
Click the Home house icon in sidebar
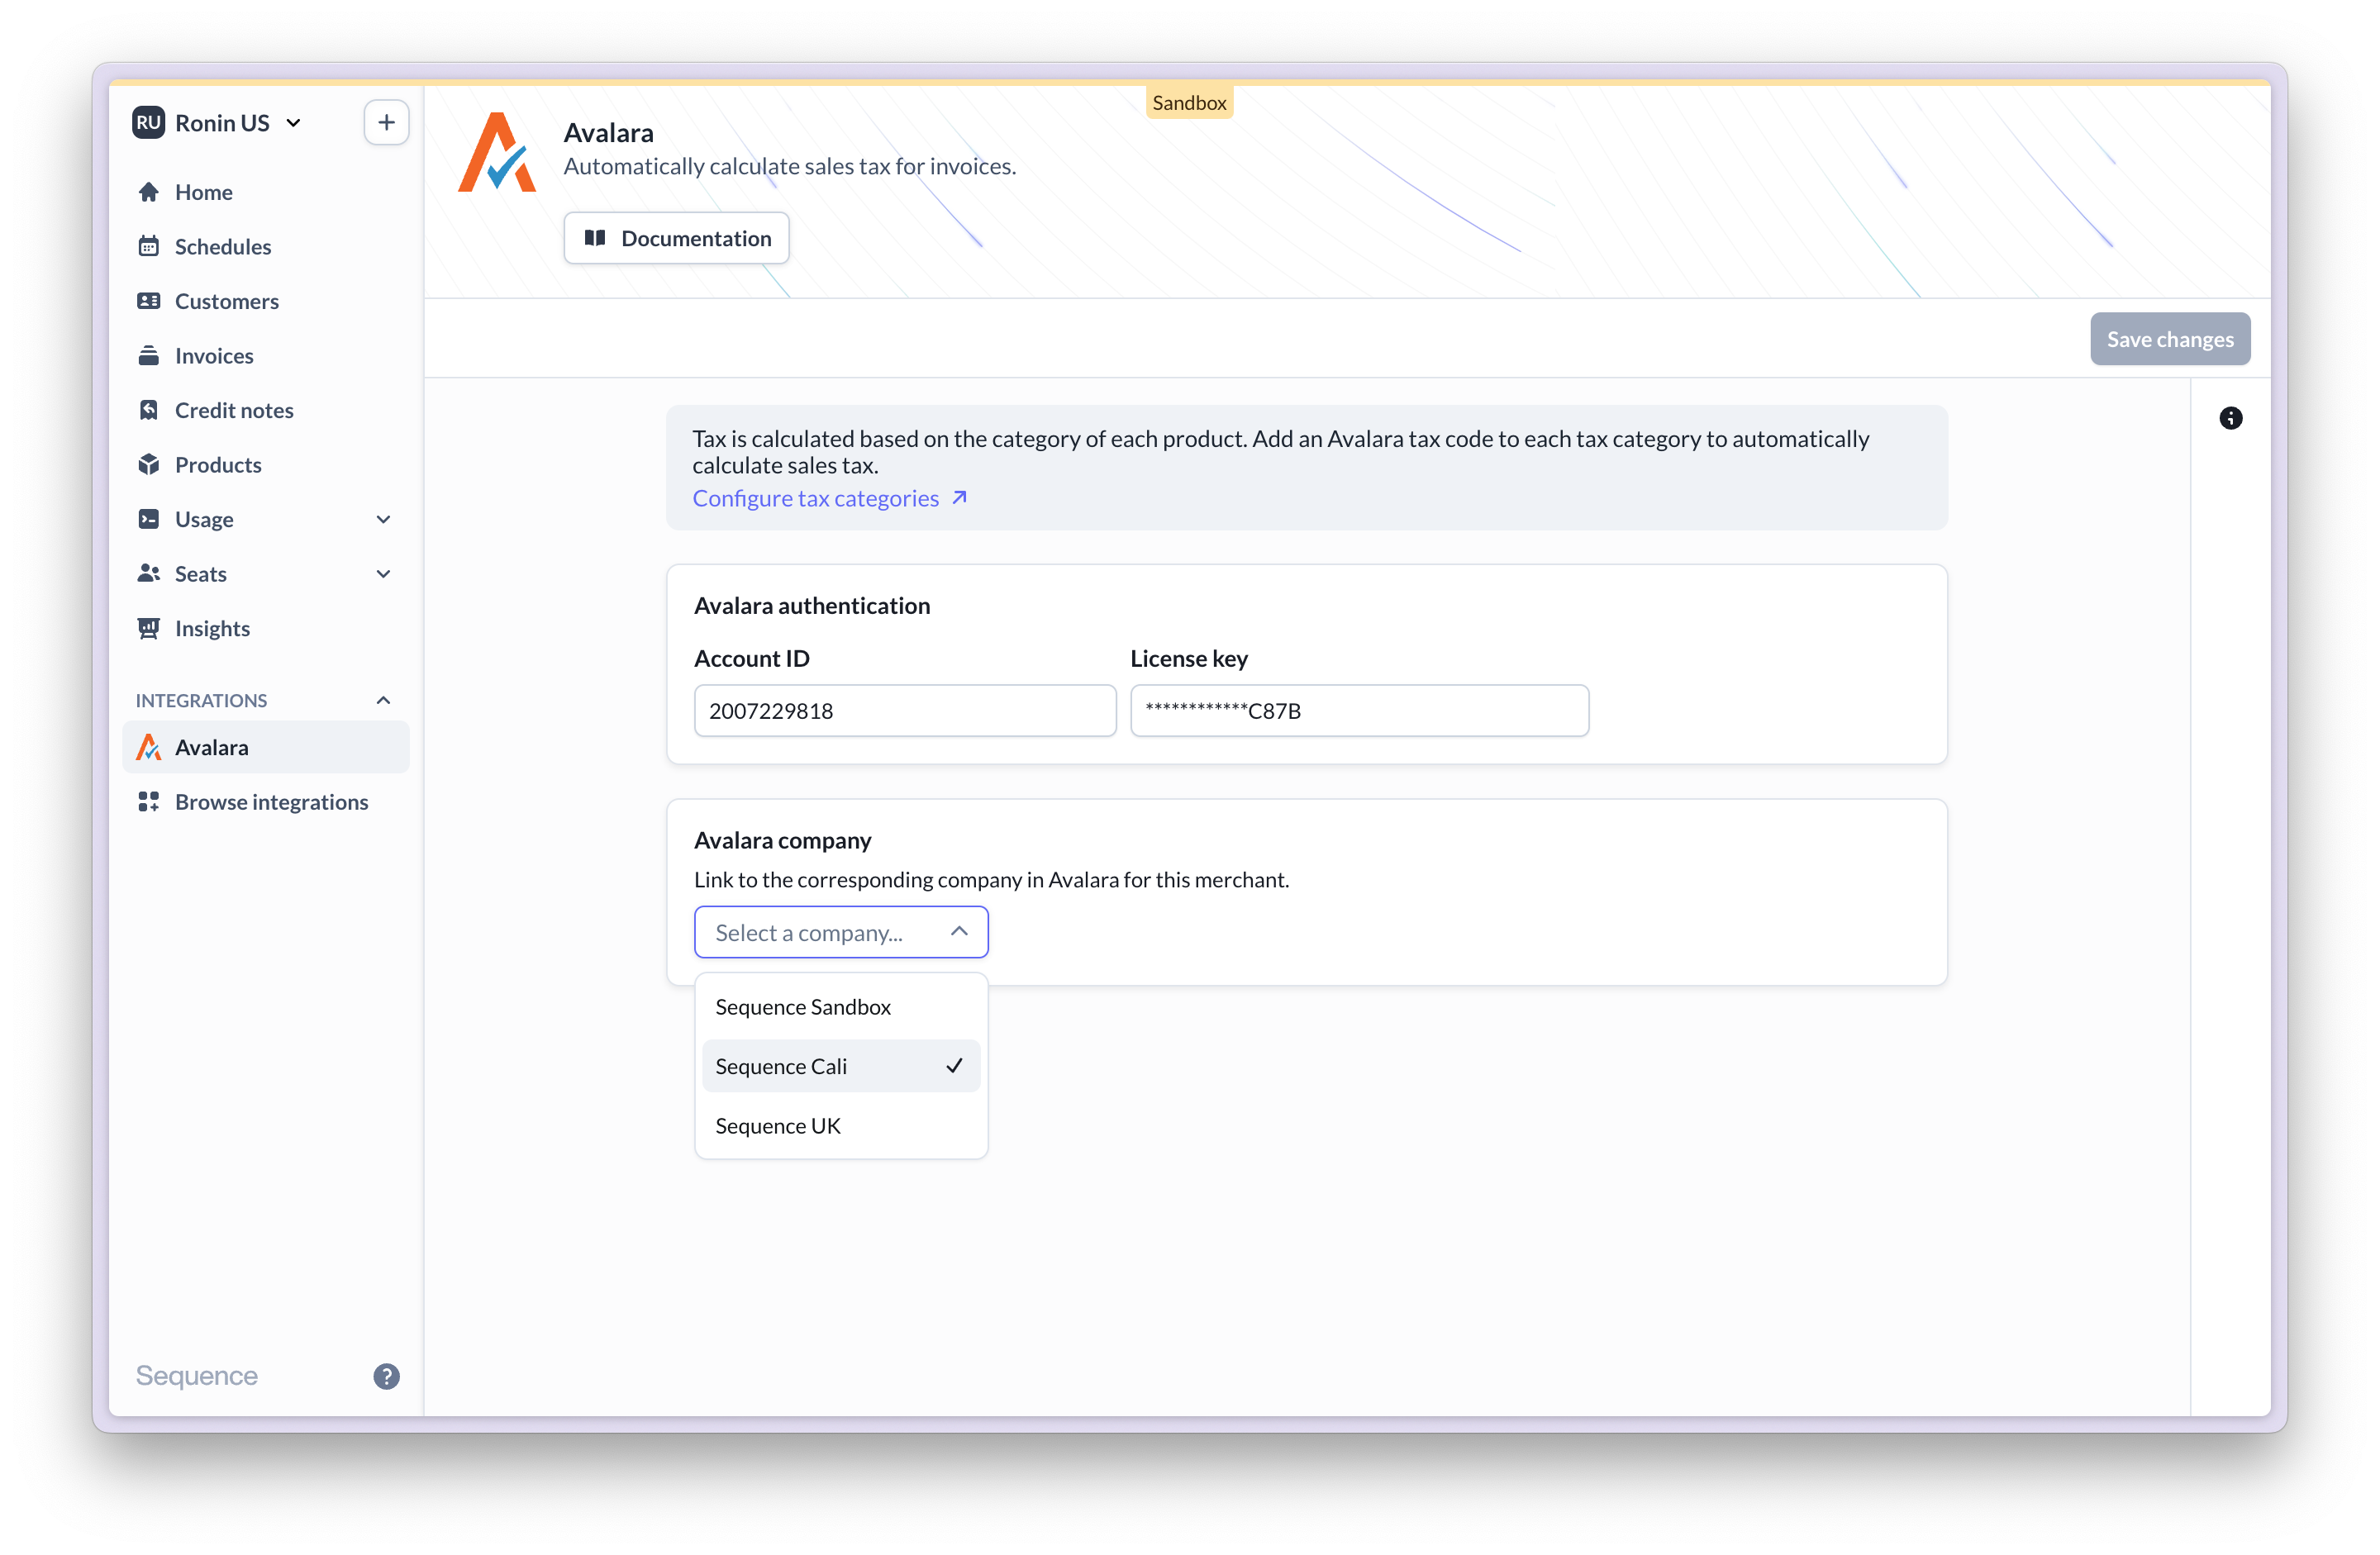149,192
